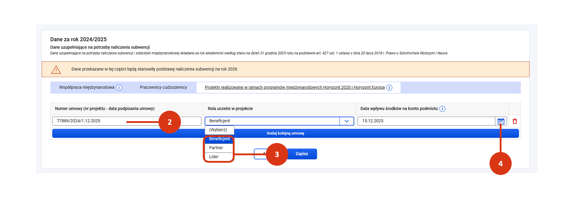Screen dimensions: 574x207
Task: Switch to Współpraca międzynarodowa tab
Action: point(87,88)
